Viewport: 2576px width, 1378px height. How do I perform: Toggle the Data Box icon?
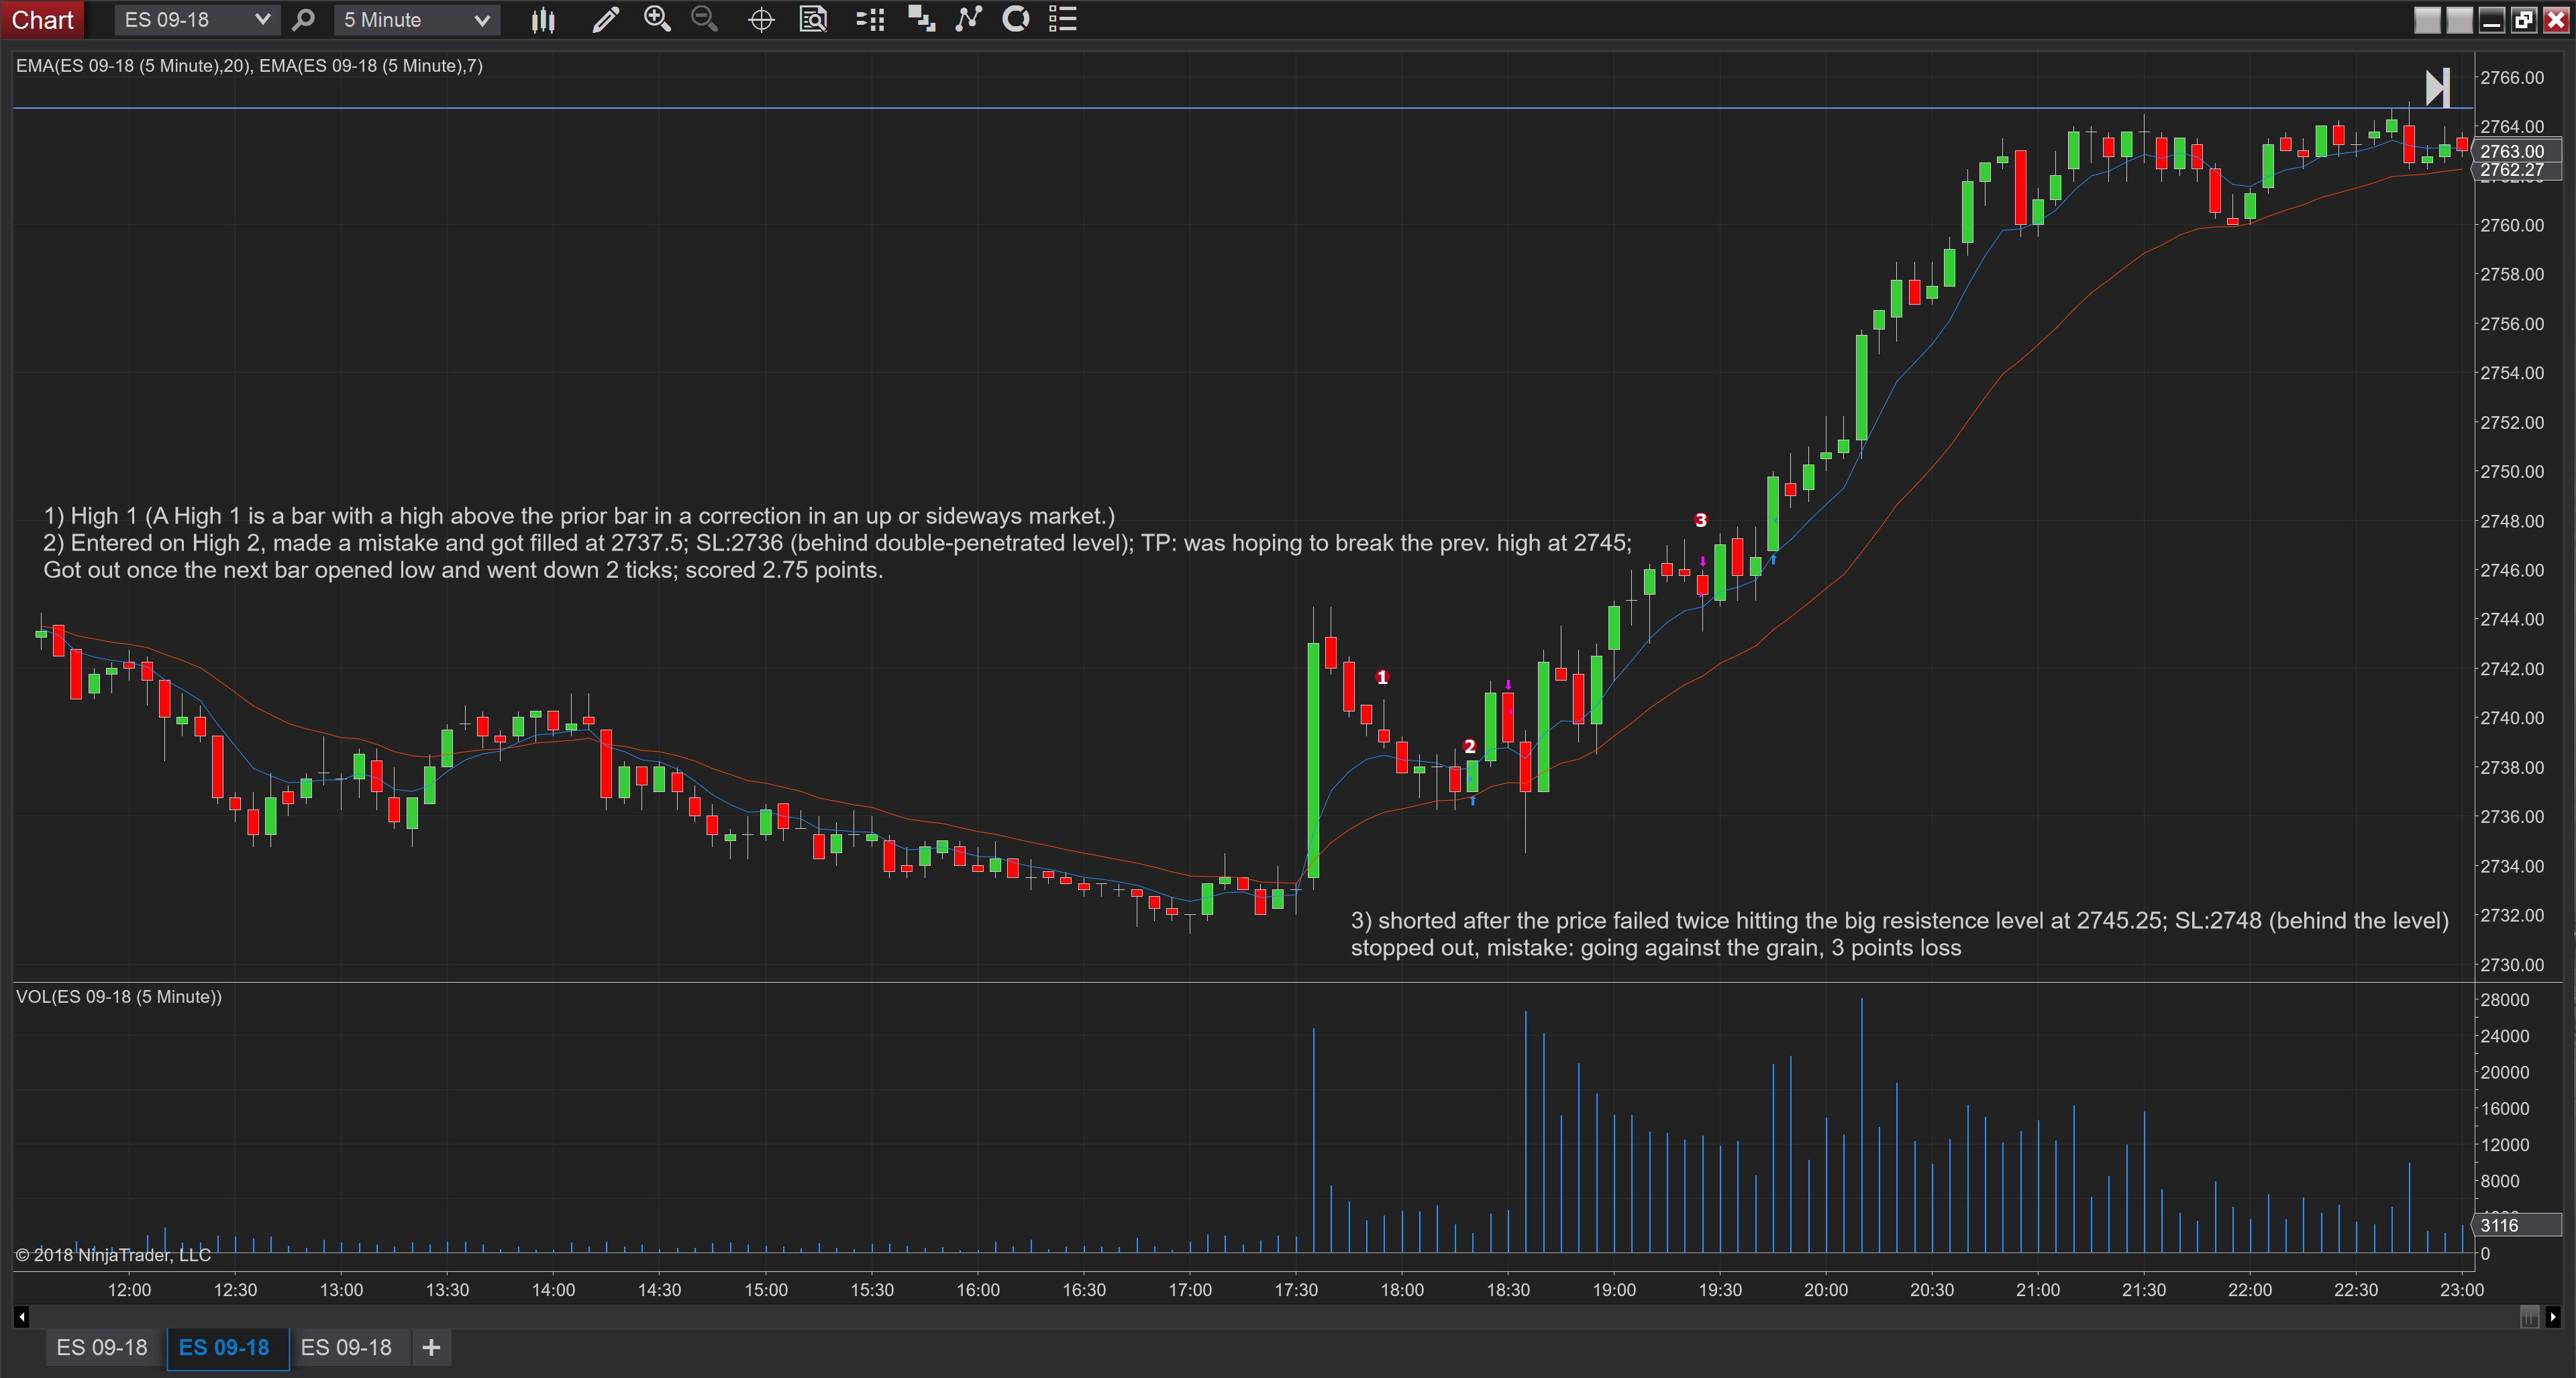point(813,19)
